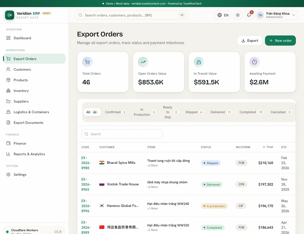Open order EX-2026-0980

pos(86,163)
